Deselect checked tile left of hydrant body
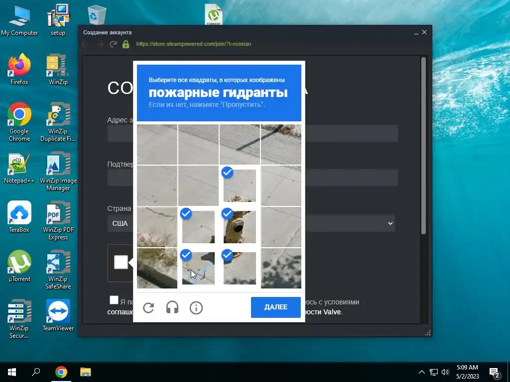Screen dimensions: 510x382 (x=198, y=227)
